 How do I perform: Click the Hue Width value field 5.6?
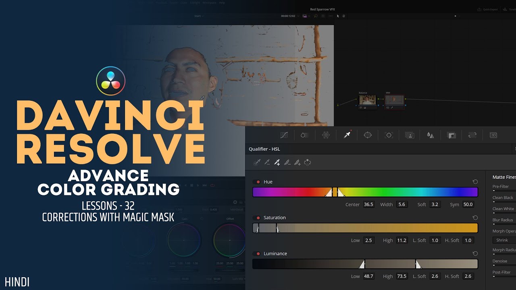click(x=402, y=204)
